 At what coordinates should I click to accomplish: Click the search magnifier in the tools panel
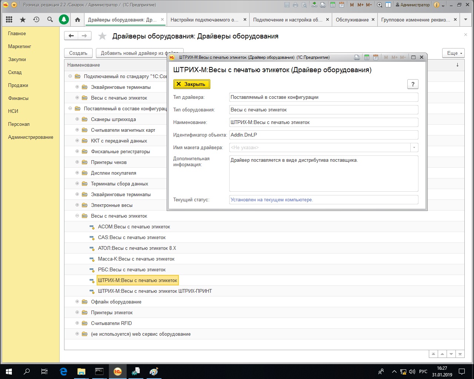pyautogui.click(x=50, y=20)
